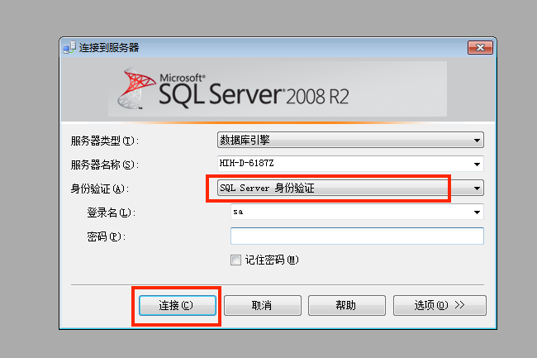Open the 身份验证 authentication dropdown

pyautogui.click(x=350, y=188)
